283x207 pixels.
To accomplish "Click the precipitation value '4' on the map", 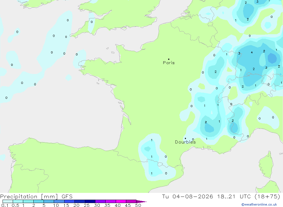I will pyautogui.click(x=252, y=53).
